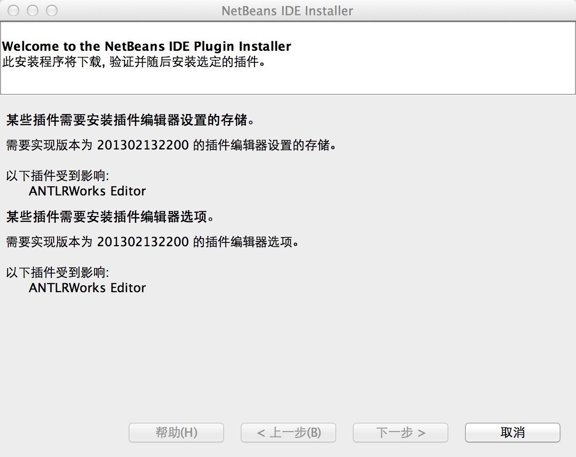Viewport: 576px width, 457px height.
Task: Select the bold 编辑器设置的存储 heading
Action: tap(129, 120)
